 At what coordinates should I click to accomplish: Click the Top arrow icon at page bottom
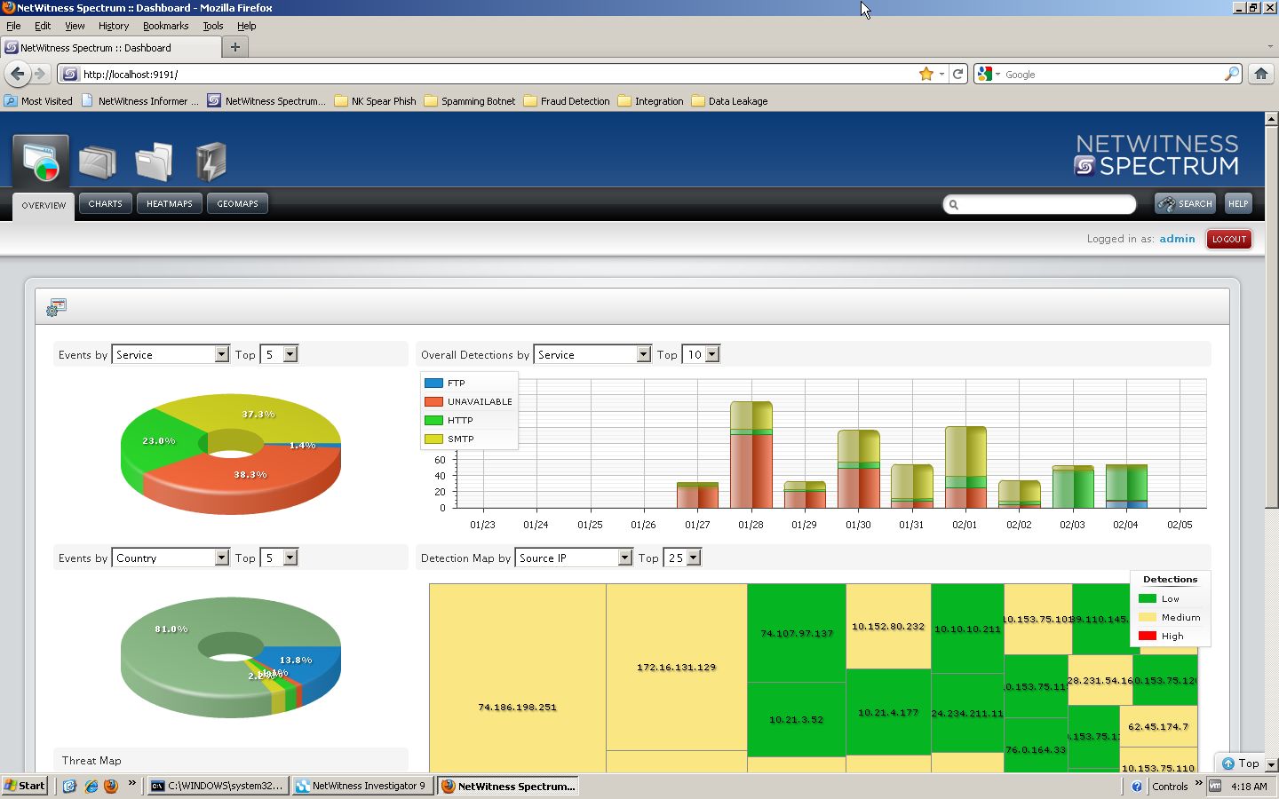[x=1228, y=763]
